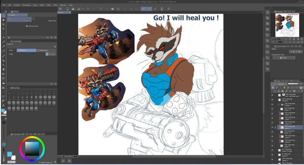The height and width of the screenshot is (165, 304).
Task: Adjust the layer opacity slider
Action: tap(293, 84)
